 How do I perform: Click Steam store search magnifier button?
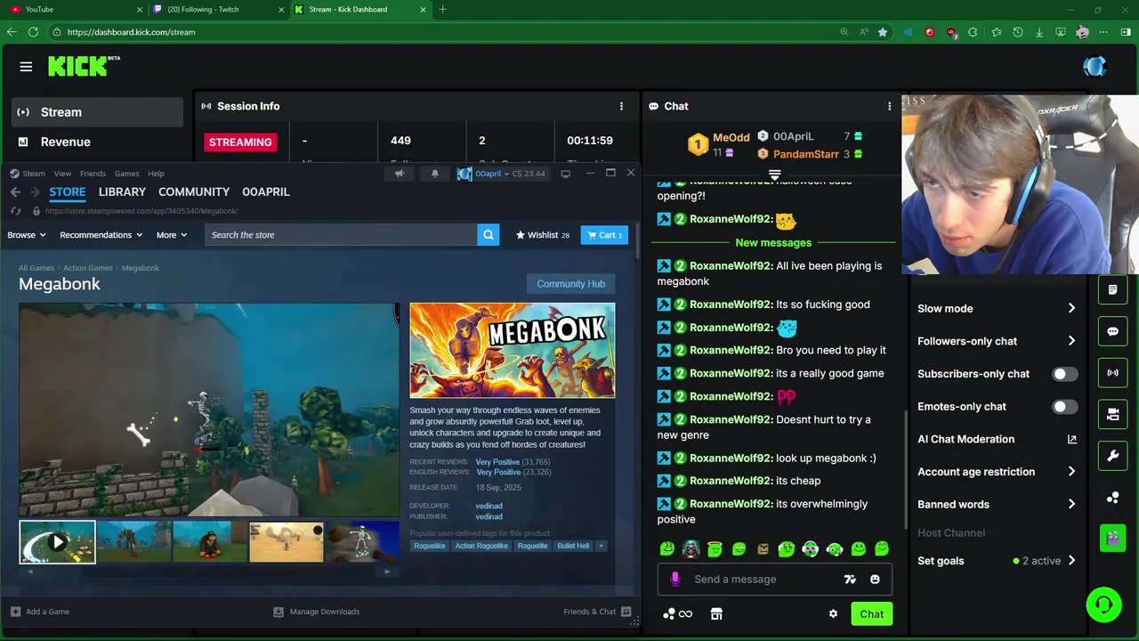point(488,235)
